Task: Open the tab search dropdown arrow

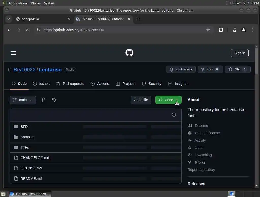Action: tap(9, 19)
